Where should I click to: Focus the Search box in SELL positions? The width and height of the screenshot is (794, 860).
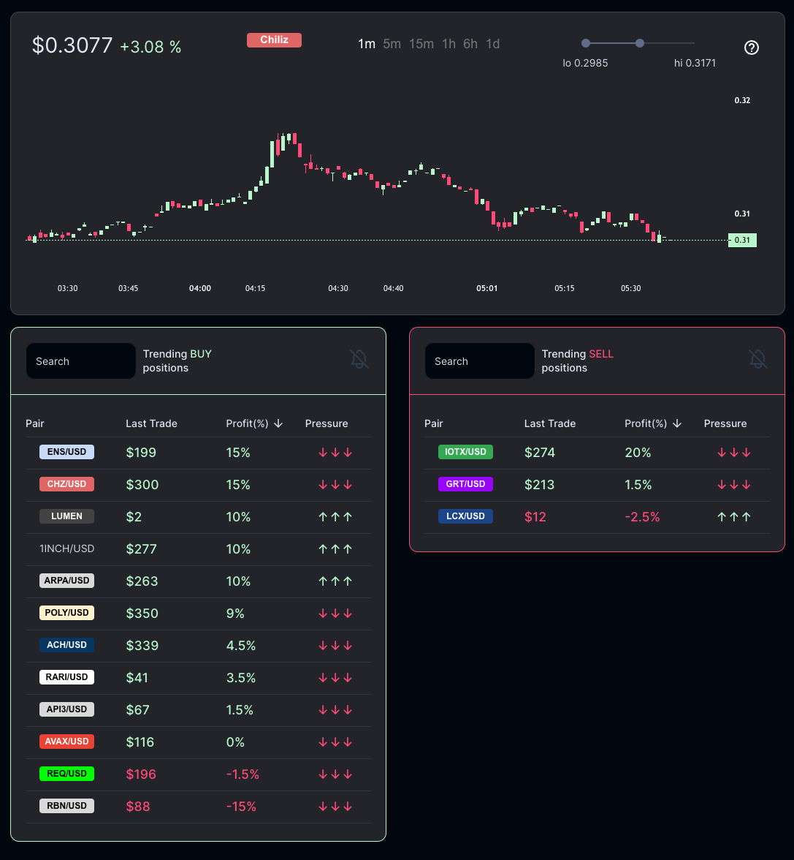480,361
